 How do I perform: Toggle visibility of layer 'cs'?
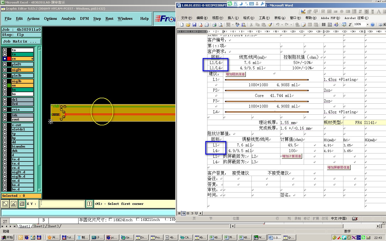5,59
